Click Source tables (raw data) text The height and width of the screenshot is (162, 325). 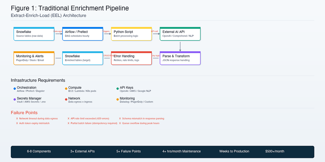click(30, 36)
